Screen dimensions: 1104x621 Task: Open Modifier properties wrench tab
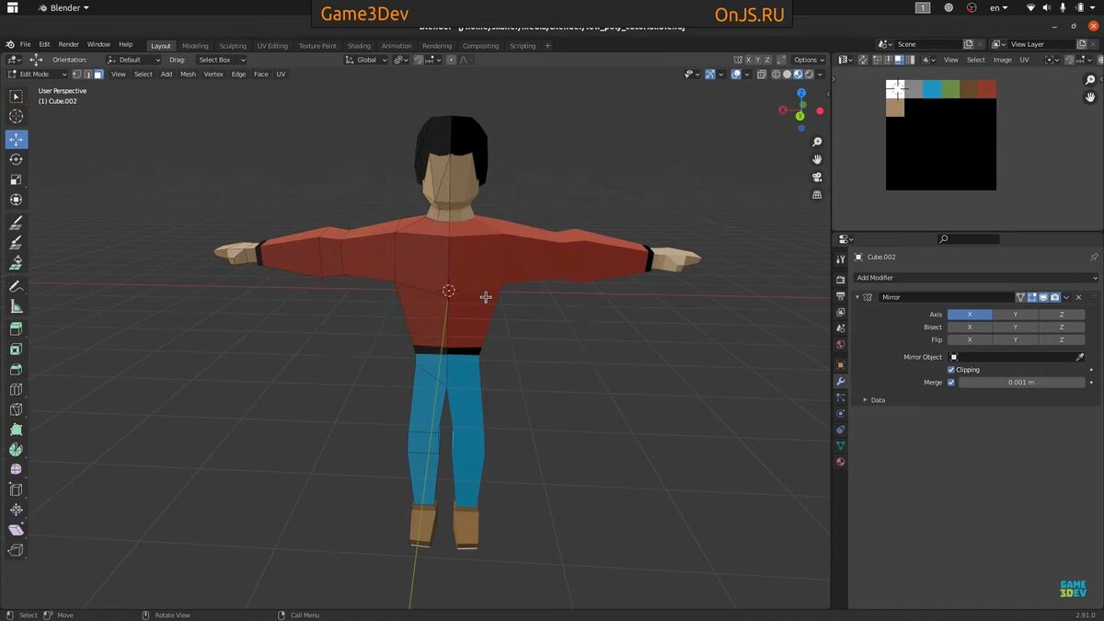(x=840, y=381)
